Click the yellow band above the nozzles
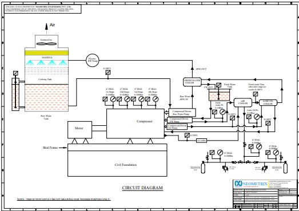This screenshot has width=299, height=211. point(46,53)
